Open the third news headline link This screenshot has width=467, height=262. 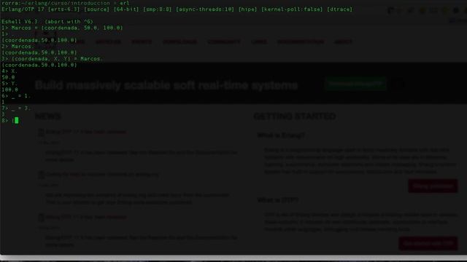(x=86, y=217)
